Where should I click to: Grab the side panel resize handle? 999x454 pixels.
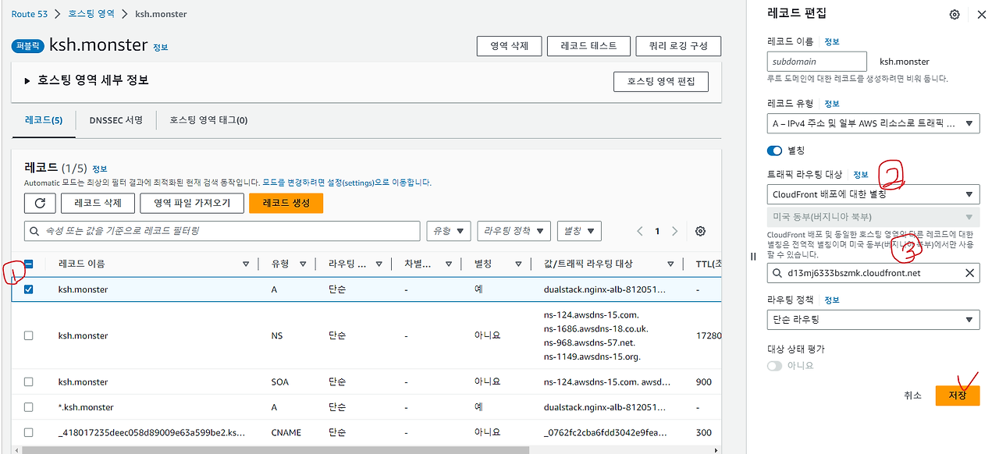[753, 256]
